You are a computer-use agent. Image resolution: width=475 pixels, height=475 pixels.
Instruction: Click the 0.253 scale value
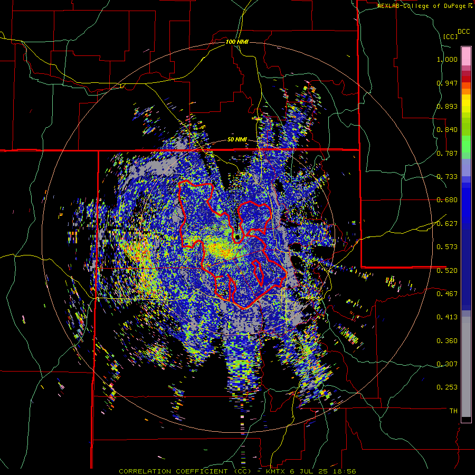tap(447, 387)
